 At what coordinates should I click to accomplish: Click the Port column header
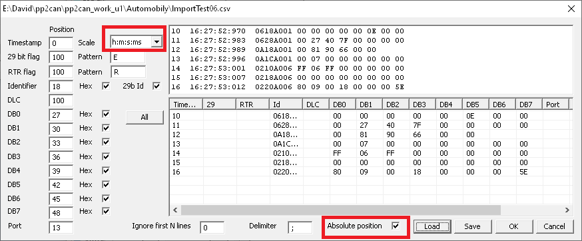[x=556, y=105]
